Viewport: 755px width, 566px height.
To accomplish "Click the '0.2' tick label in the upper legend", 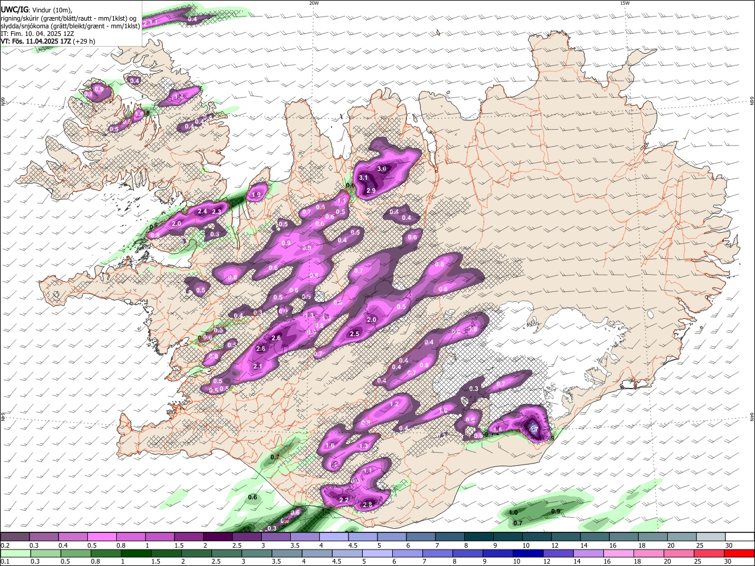I will coord(4,545).
